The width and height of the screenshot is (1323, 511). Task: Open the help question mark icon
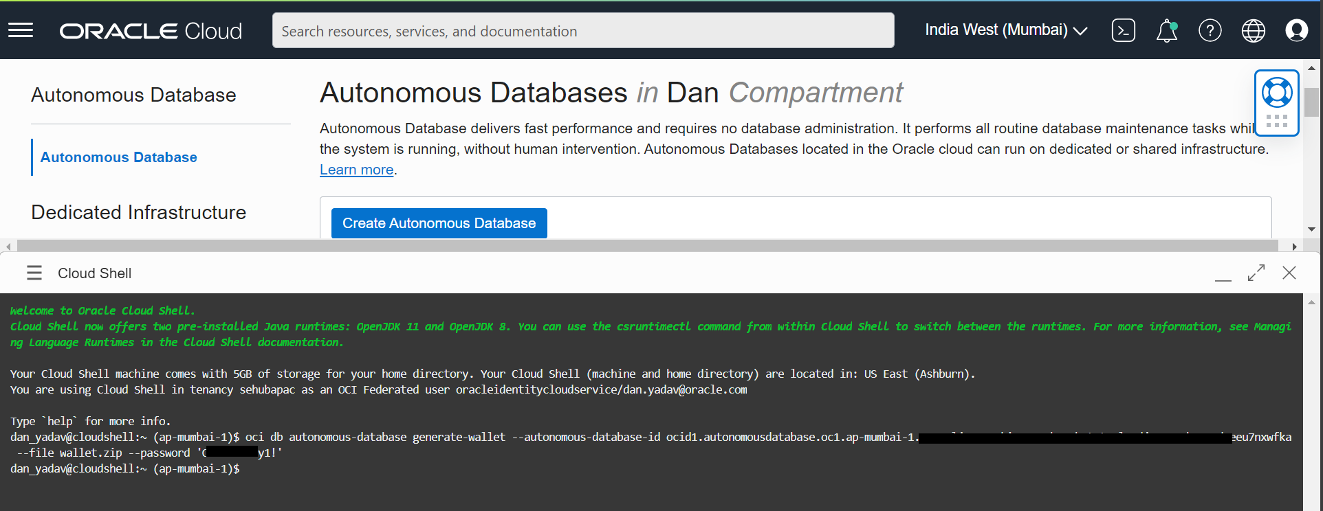(x=1210, y=30)
